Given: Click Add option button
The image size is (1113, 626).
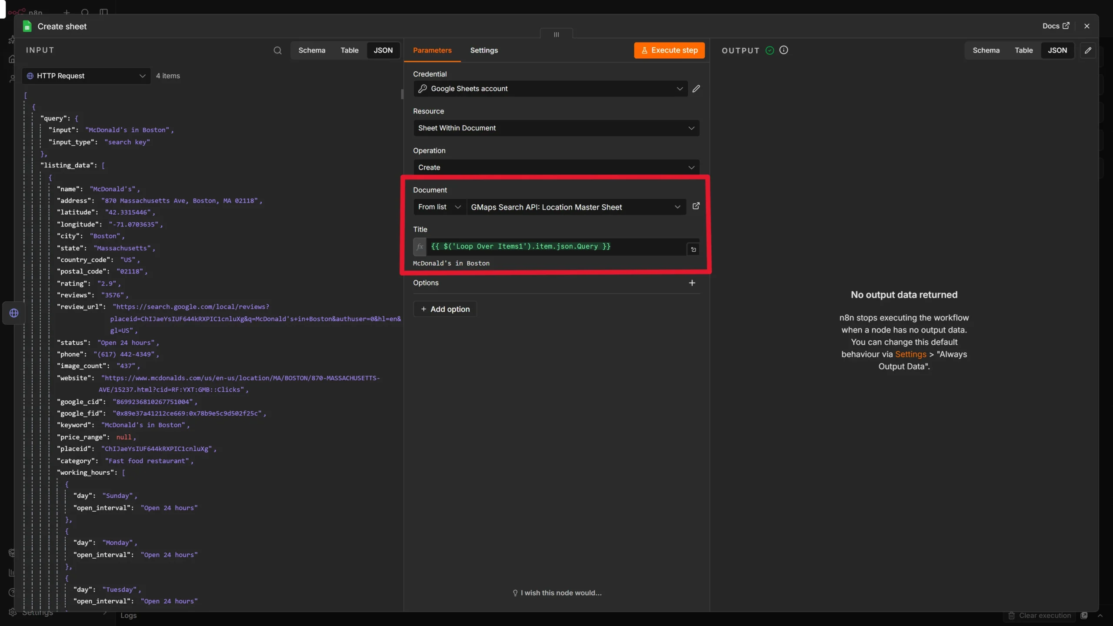Looking at the screenshot, I should (x=445, y=309).
